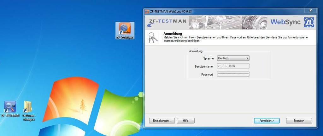
Task: Click the ZF-TESTMAN banner logo
Action: [167, 22]
